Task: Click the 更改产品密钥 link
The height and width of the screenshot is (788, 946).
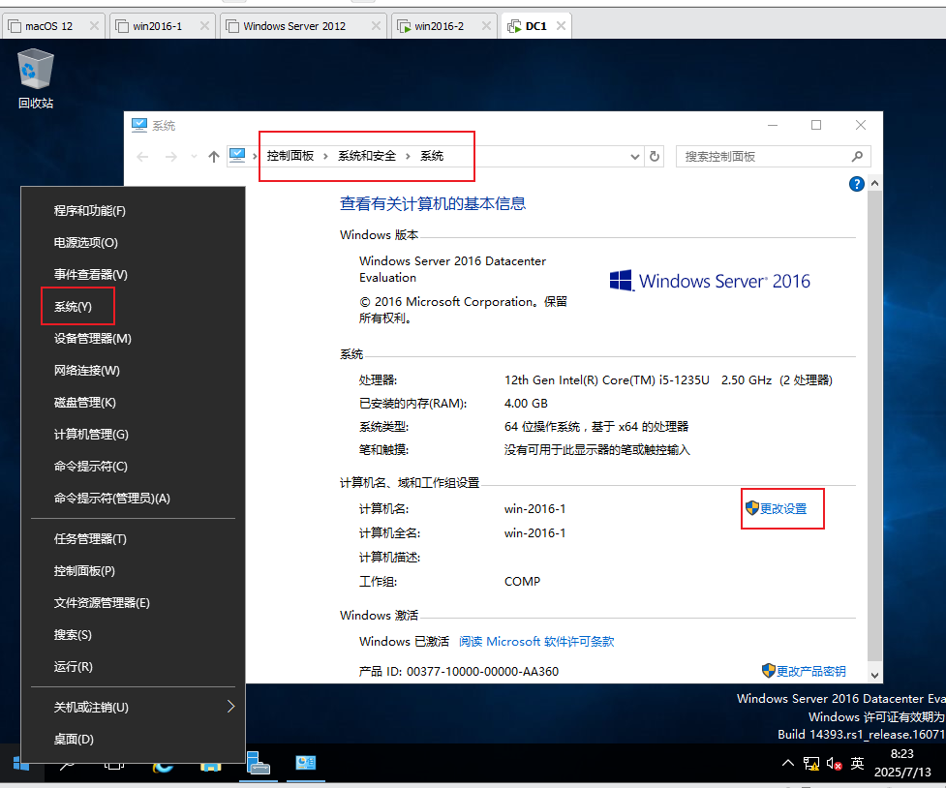Action: tap(810, 671)
